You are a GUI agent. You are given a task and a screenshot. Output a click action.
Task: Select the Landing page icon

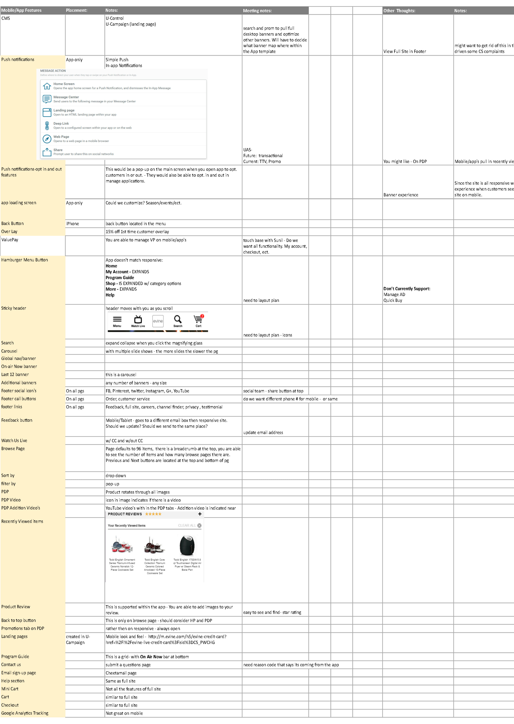(47, 113)
